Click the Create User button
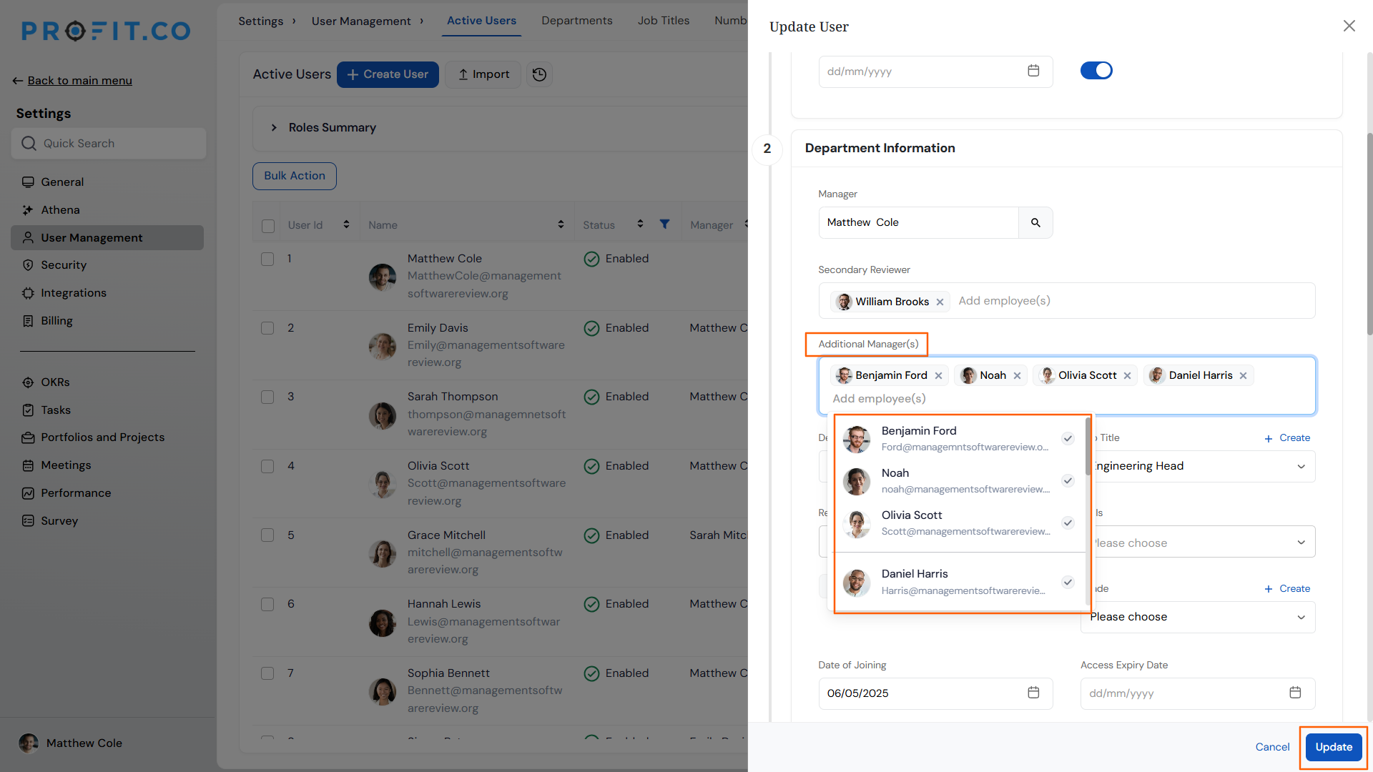 (x=388, y=74)
